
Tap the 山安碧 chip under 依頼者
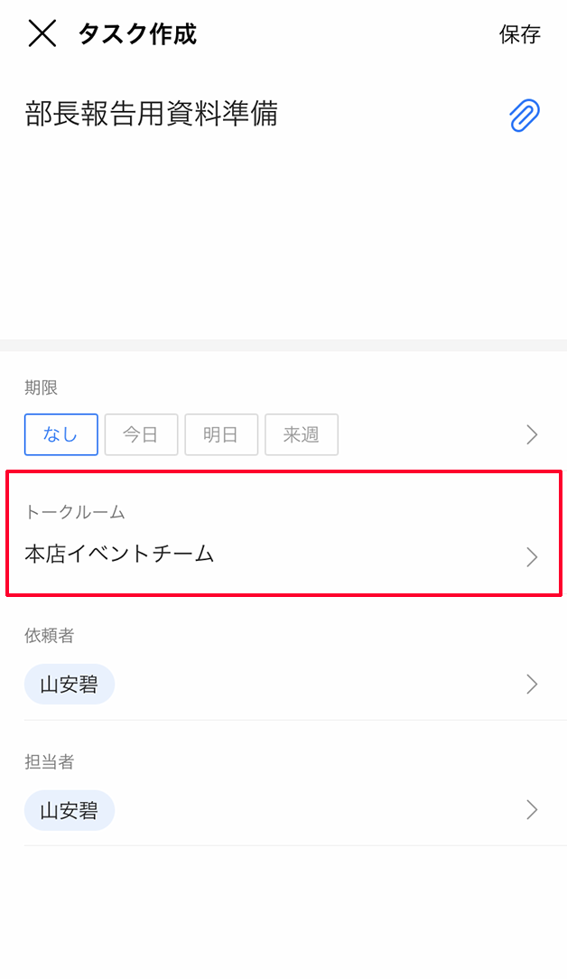pos(70,685)
